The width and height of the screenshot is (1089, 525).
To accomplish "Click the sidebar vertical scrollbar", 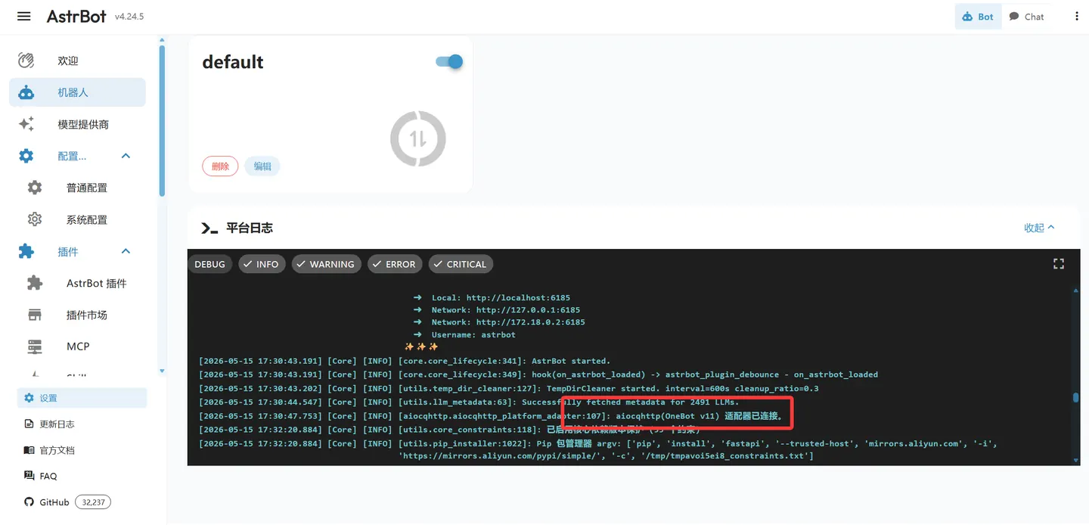I will [162, 121].
